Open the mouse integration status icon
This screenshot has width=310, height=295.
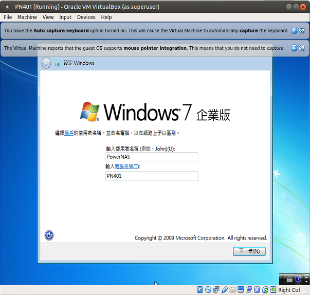click(x=265, y=290)
